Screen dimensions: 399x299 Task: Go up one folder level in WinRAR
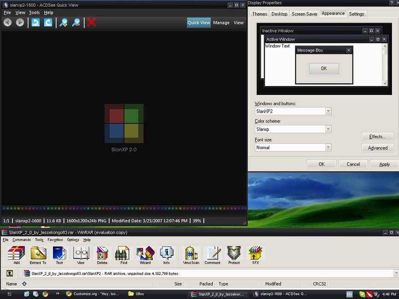10,273
